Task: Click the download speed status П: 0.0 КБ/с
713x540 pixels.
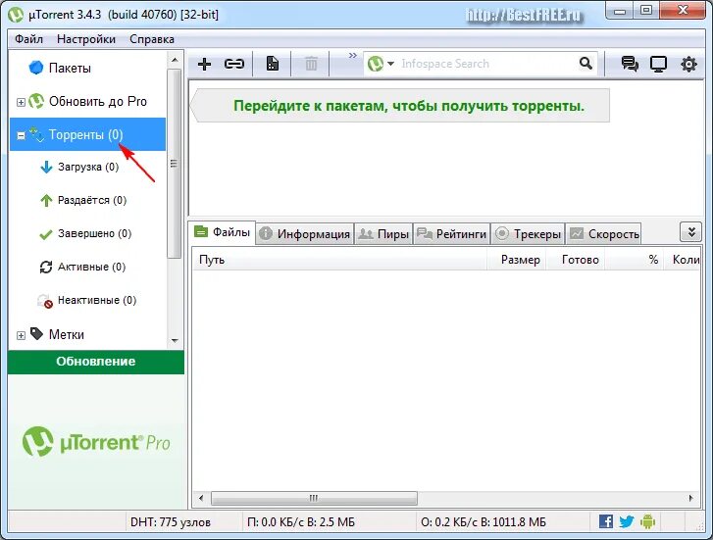Action: (300, 522)
